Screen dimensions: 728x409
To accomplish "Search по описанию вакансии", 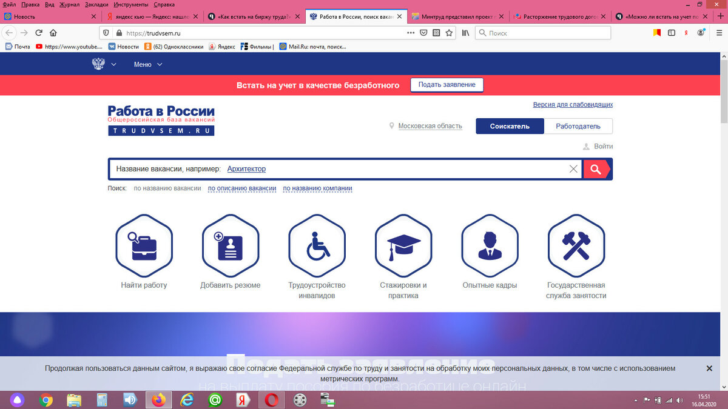I will coord(242,188).
